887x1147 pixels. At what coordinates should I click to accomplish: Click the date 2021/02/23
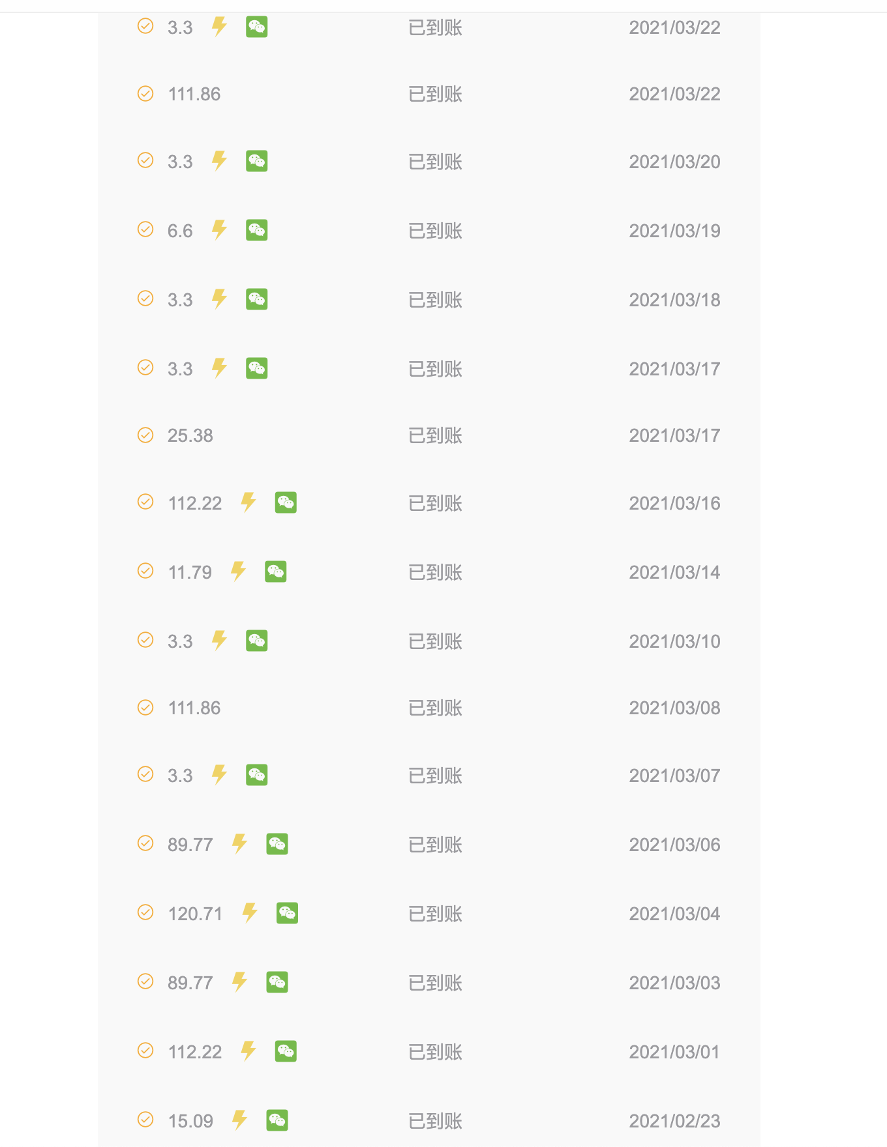tap(674, 1121)
